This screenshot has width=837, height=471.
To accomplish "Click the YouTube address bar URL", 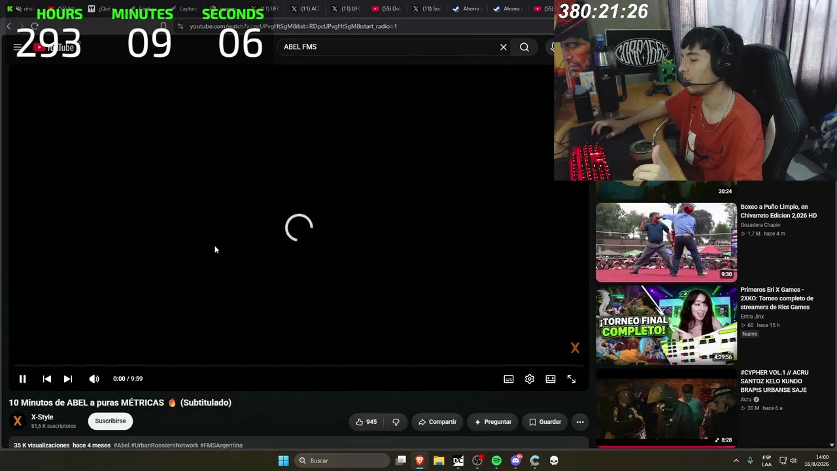I will 294,26.
